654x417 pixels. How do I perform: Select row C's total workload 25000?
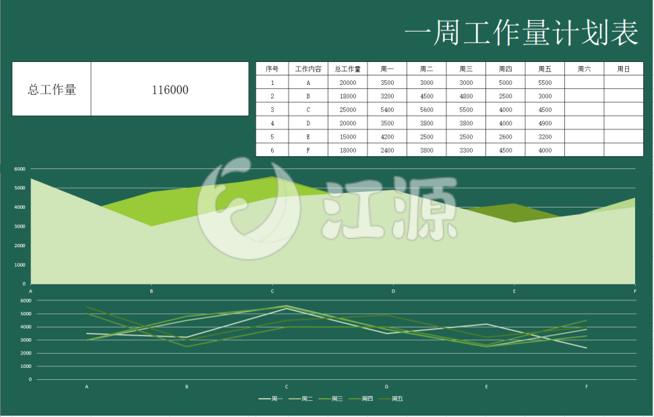coord(348,110)
